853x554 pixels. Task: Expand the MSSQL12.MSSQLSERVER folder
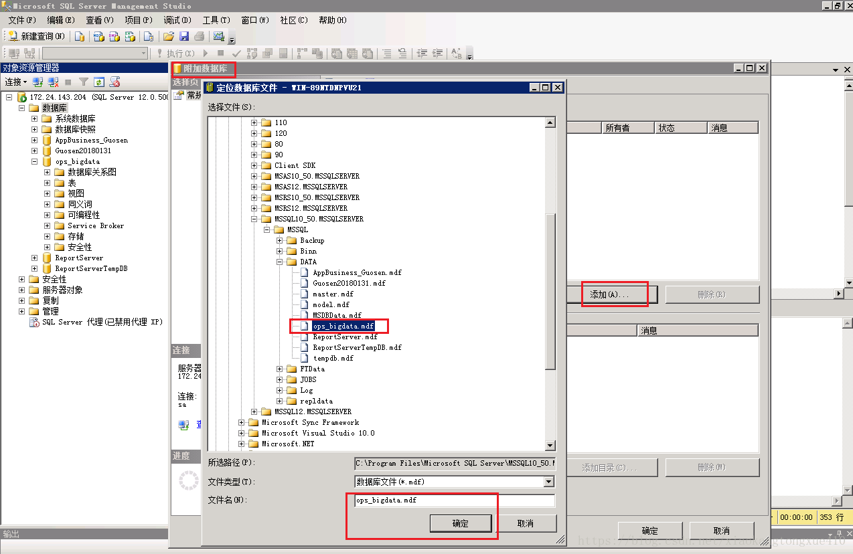[254, 411]
